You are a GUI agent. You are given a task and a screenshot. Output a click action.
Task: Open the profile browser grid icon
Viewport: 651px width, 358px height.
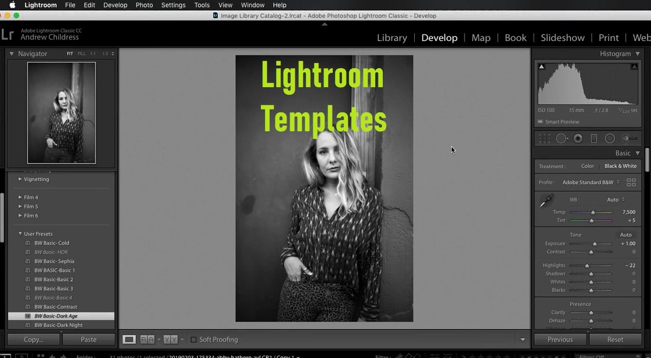[631, 183]
